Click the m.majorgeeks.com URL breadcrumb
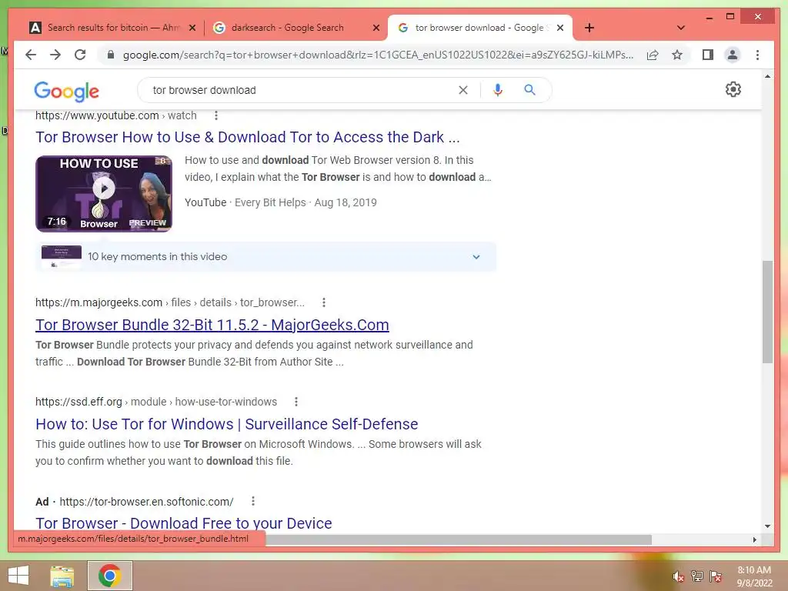The image size is (788, 591). (x=170, y=302)
